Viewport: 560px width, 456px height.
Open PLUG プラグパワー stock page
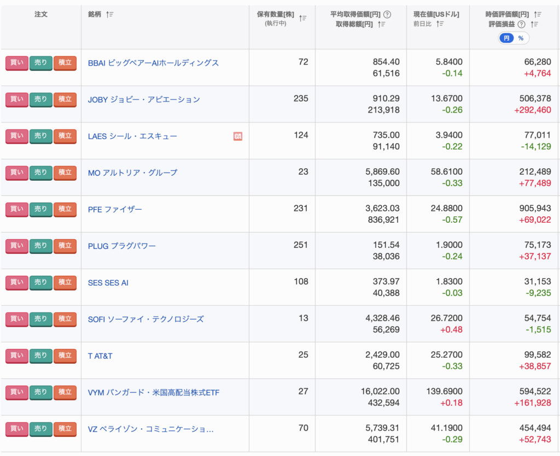click(121, 246)
